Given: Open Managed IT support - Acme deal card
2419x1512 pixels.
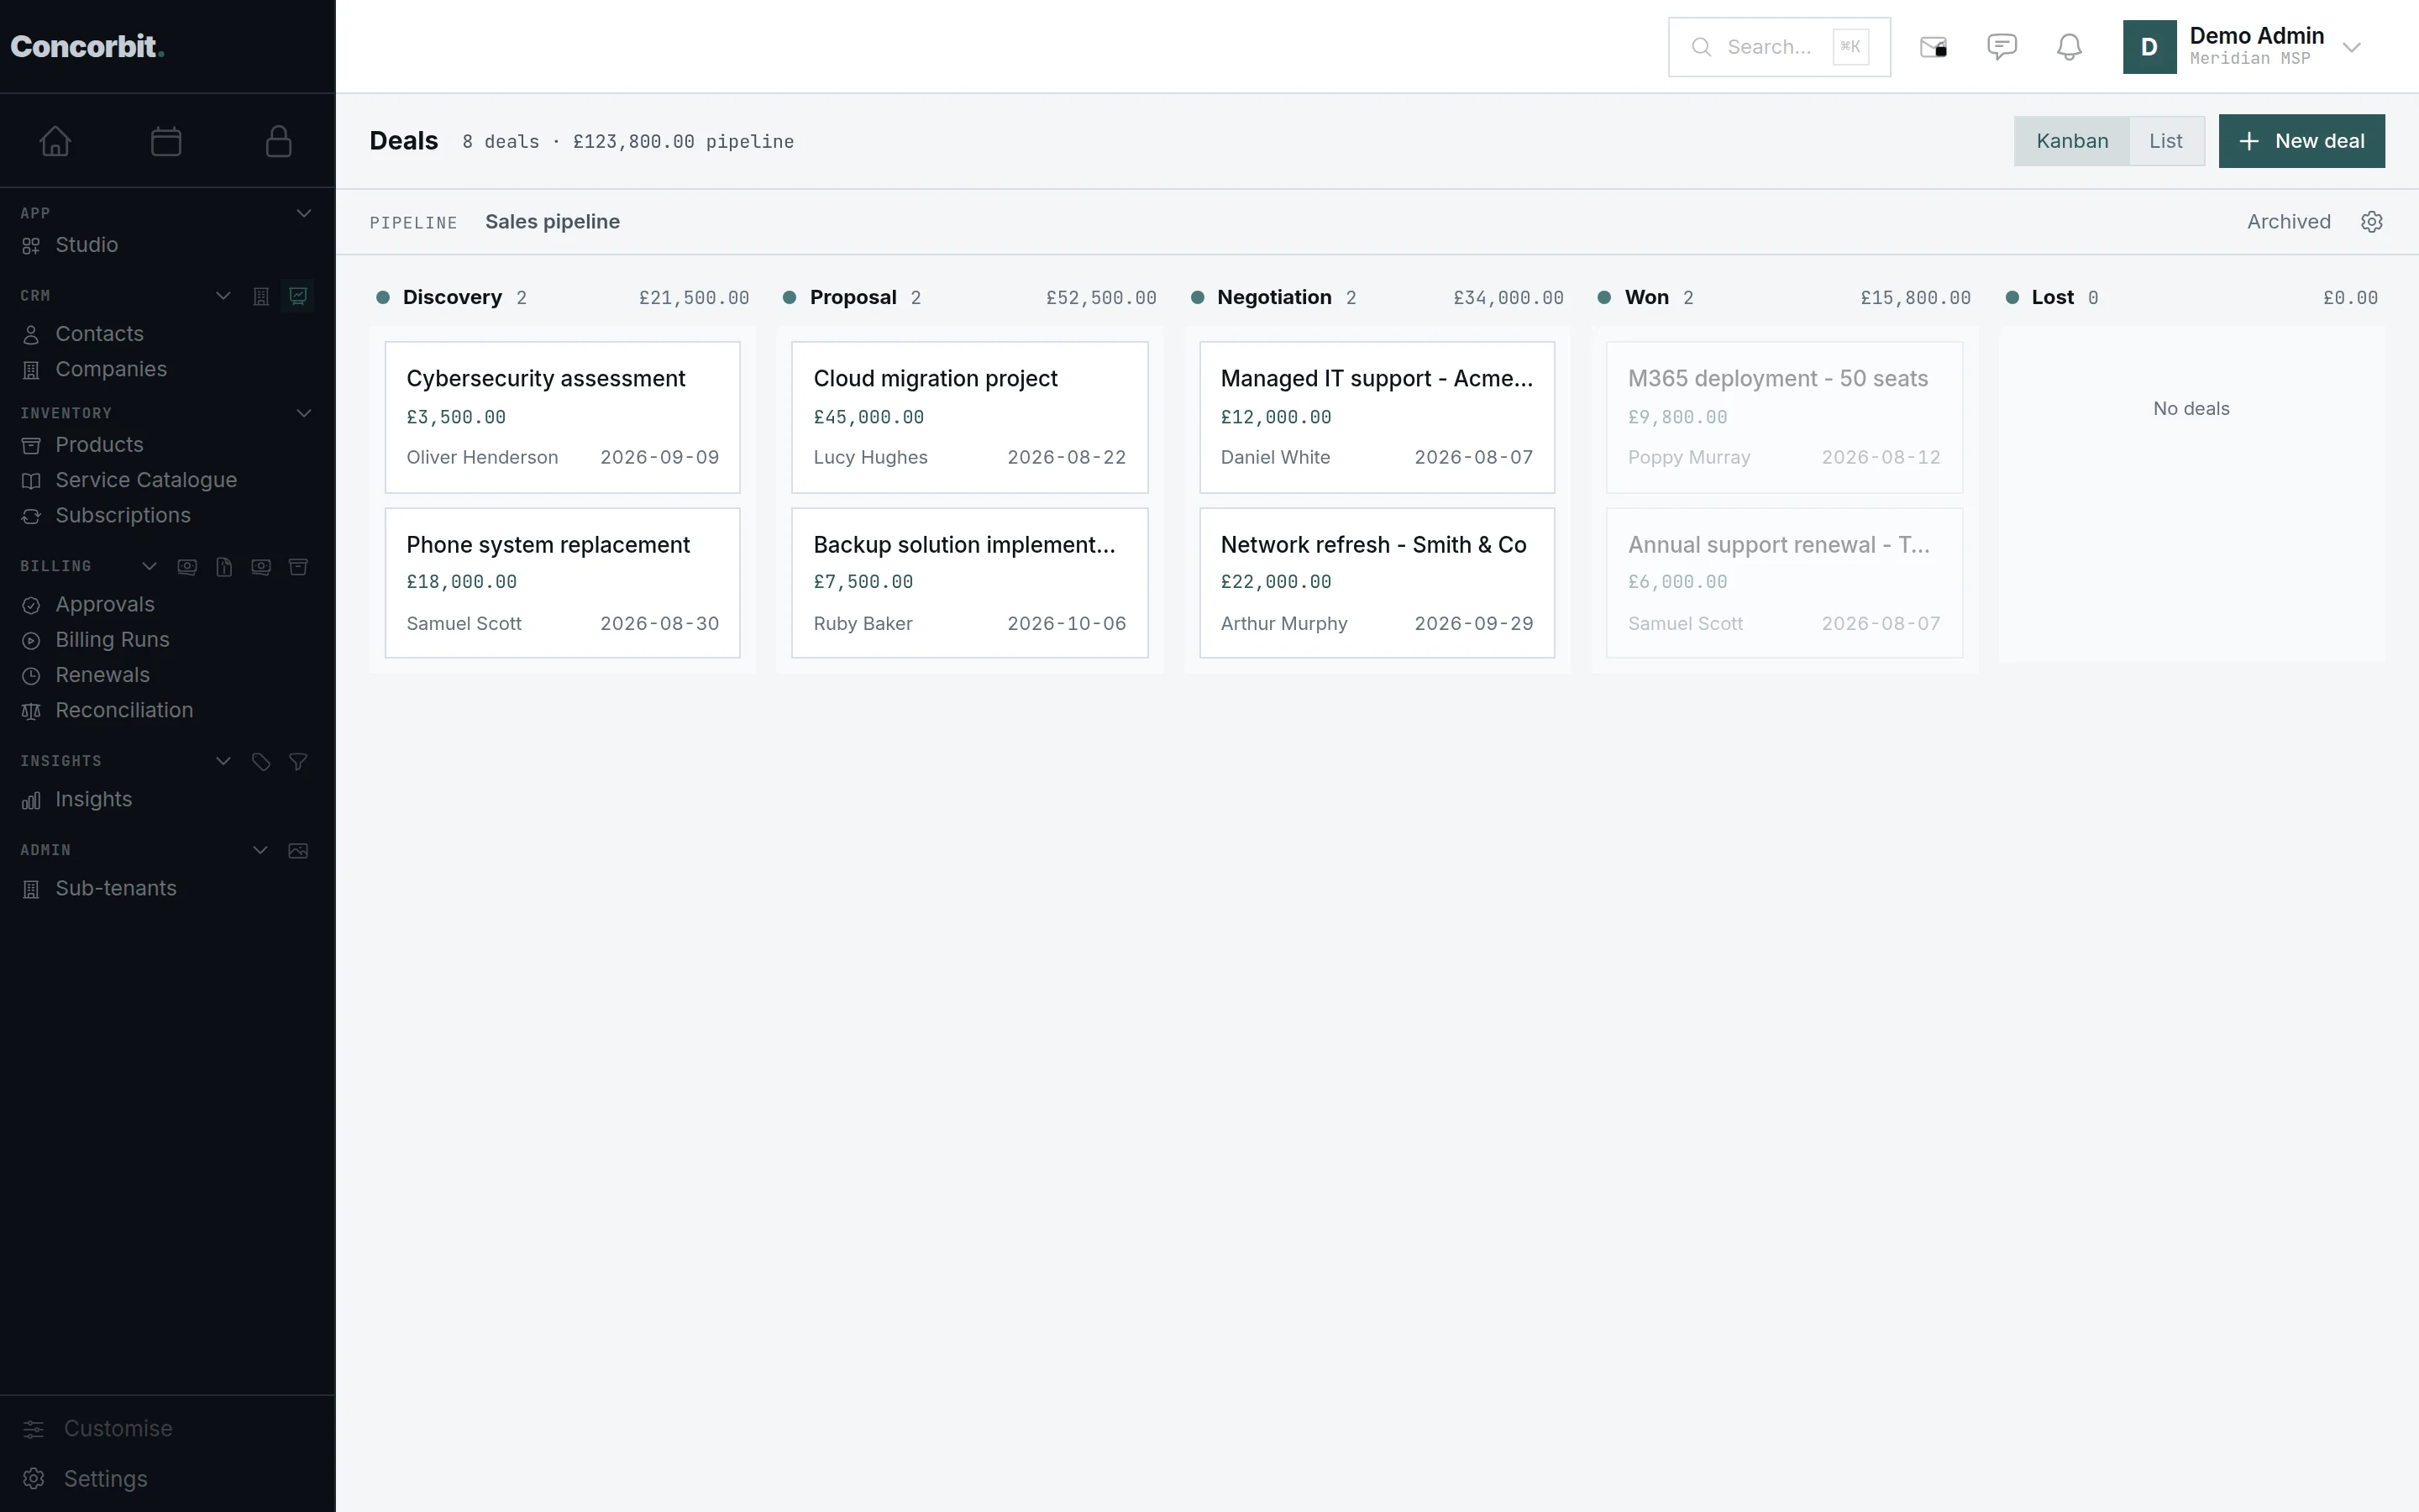Looking at the screenshot, I should (x=1377, y=417).
